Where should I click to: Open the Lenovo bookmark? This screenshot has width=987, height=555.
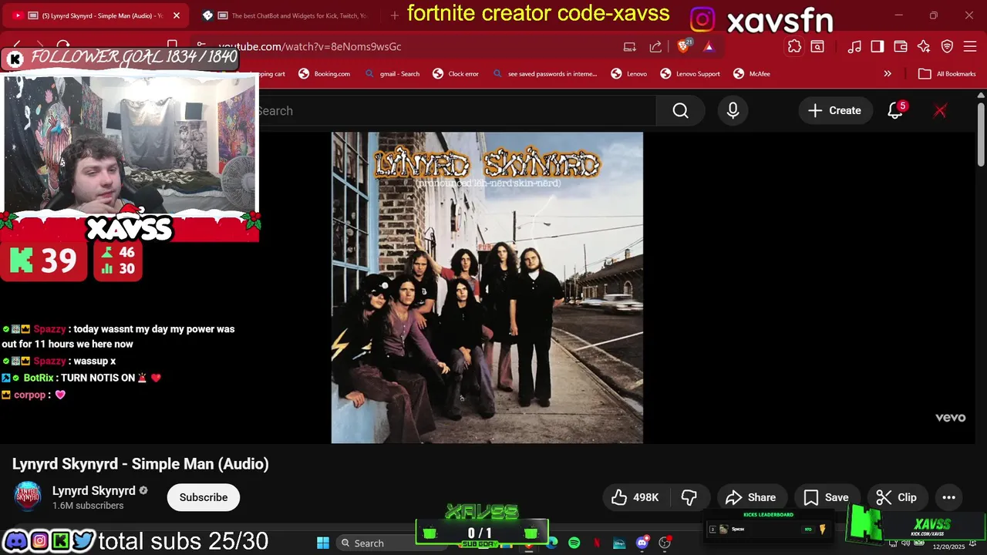pyautogui.click(x=629, y=74)
